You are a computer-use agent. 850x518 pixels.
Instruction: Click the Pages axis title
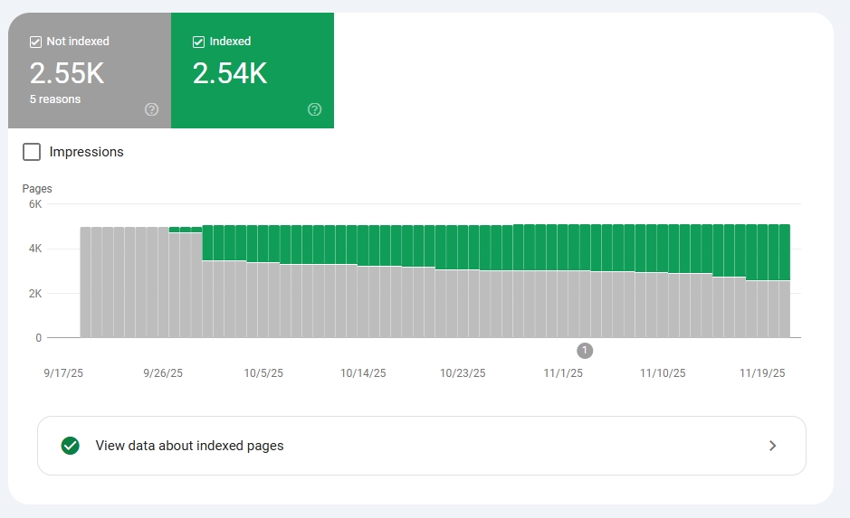37,189
